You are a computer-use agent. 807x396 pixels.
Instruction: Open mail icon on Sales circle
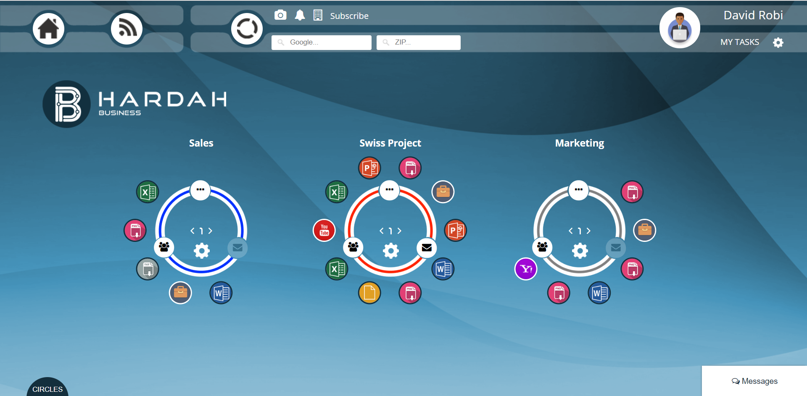tap(237, 248)
